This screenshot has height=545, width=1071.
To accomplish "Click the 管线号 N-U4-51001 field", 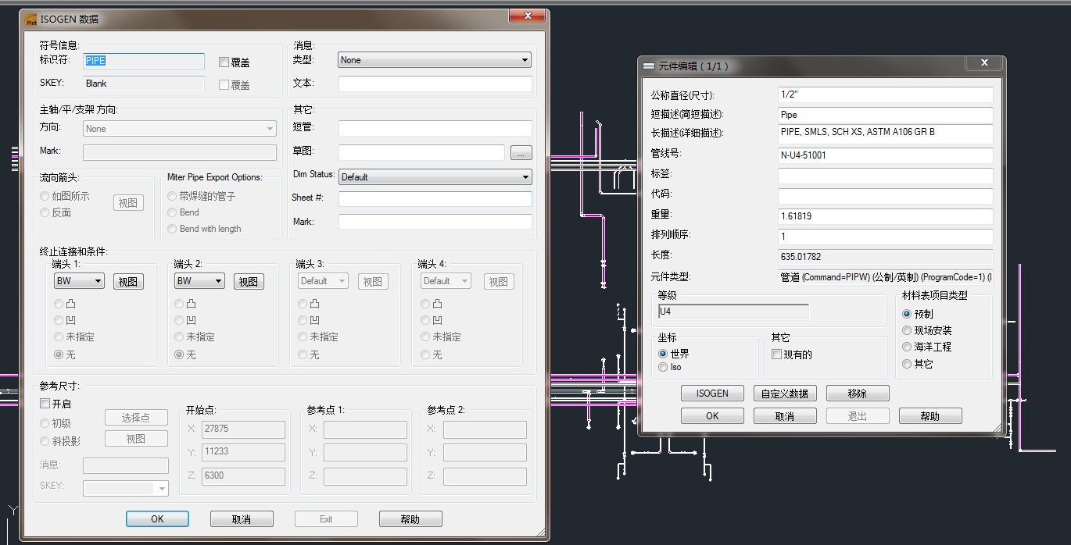I will pyautogui.click(x=885, y=155).
